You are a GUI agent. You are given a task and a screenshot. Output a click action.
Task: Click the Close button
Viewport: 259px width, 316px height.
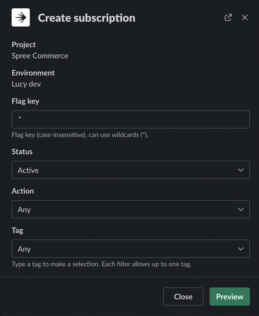183,297
